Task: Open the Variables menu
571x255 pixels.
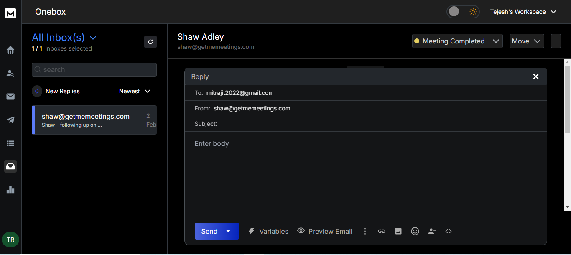Action: [268, 231]
